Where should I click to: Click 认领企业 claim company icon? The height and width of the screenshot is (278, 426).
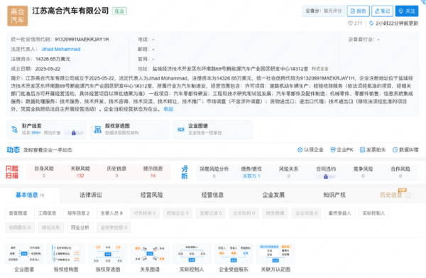[300, 150]
